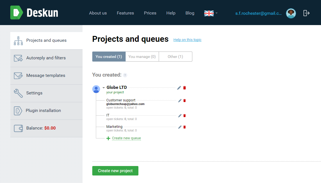The image size is (321, 183).
Task: Select the IT queue
Action: (x=108, y=115)
